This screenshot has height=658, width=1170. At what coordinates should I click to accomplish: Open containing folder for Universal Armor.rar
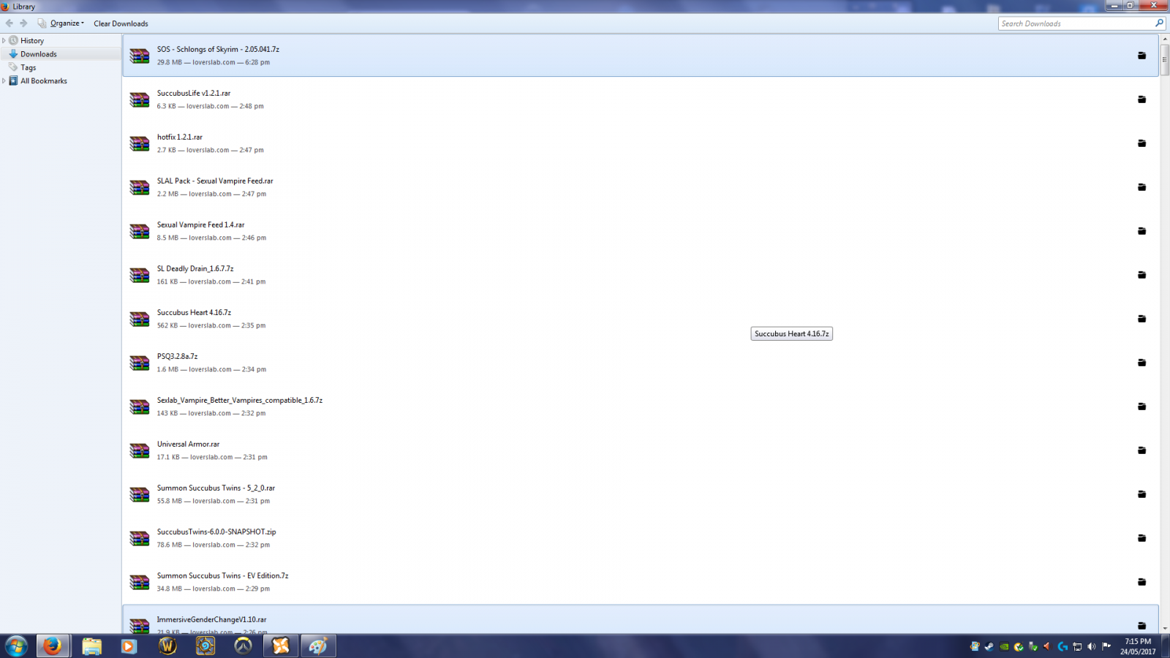pos(1141,450)
